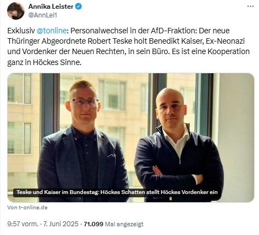Viewport: 259px width, 235px height.
Task: Open the three-dot more options menu
Action: [x=250, y=7]
